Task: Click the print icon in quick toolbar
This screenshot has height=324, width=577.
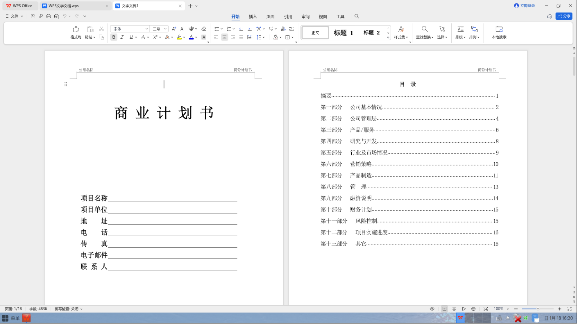Action: tap(48, 16)
